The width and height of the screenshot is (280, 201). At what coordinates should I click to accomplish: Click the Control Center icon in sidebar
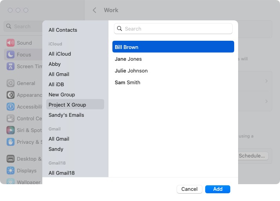click(x=11, y=118)
